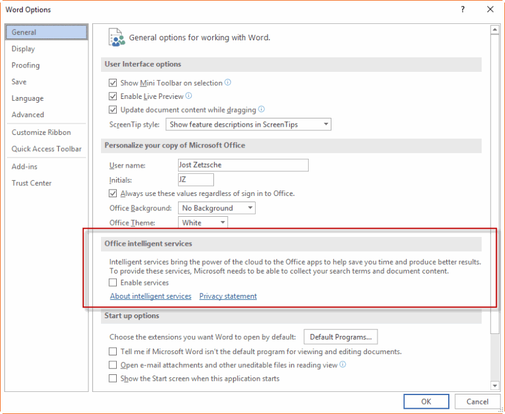This screenshot has width=505, height=414.
Task: Open Quick Access Toolbar settings
Action: pos(46,149)
